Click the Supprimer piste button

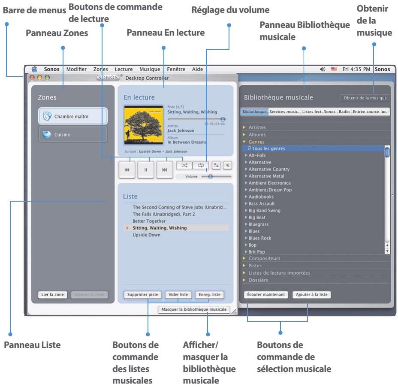[143, 294]
